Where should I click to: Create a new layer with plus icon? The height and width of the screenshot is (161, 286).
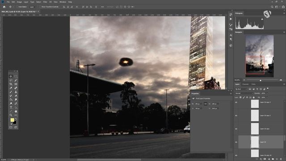point(277,159)
